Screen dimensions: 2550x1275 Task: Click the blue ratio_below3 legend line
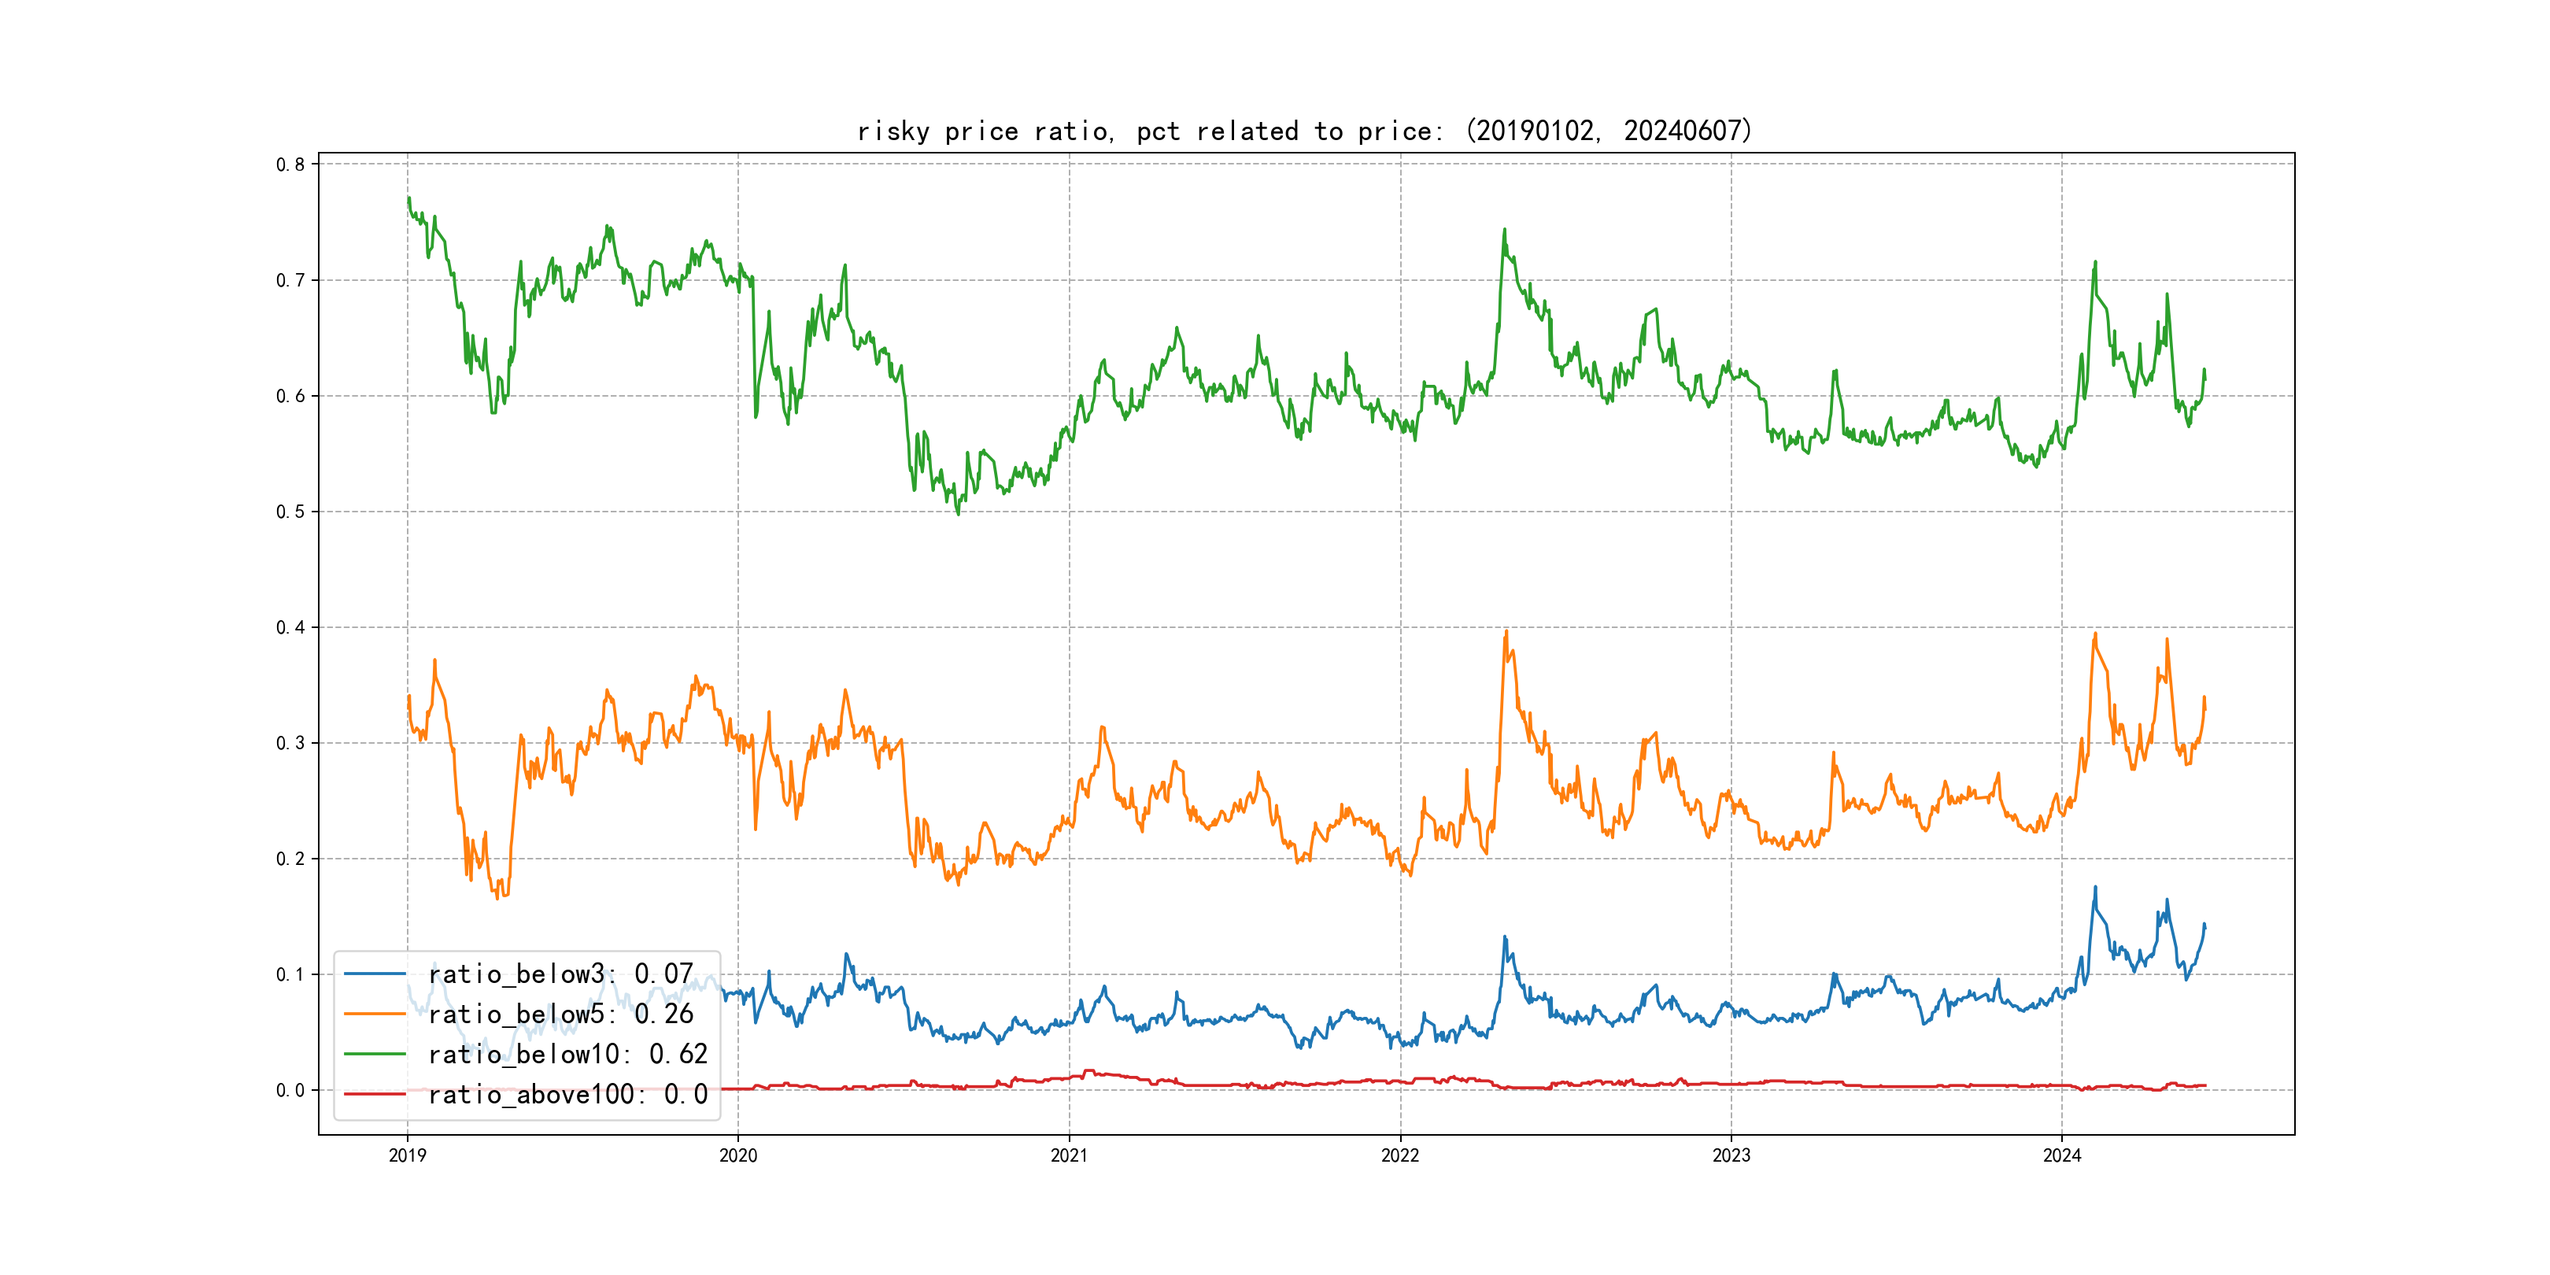[x=374, y=974]
